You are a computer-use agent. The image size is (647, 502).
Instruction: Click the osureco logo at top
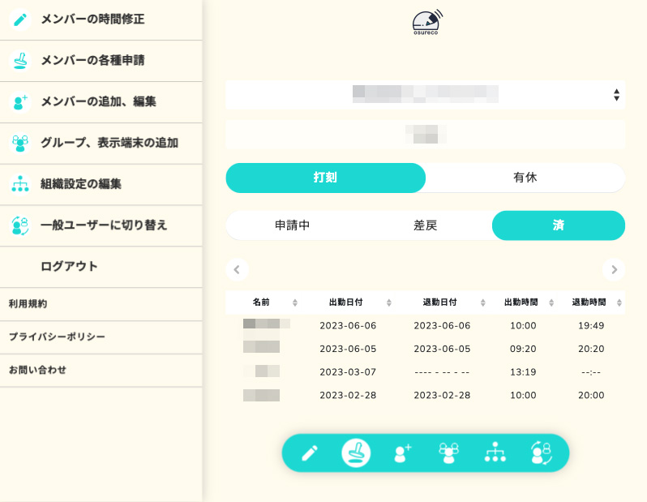[426, 22]
